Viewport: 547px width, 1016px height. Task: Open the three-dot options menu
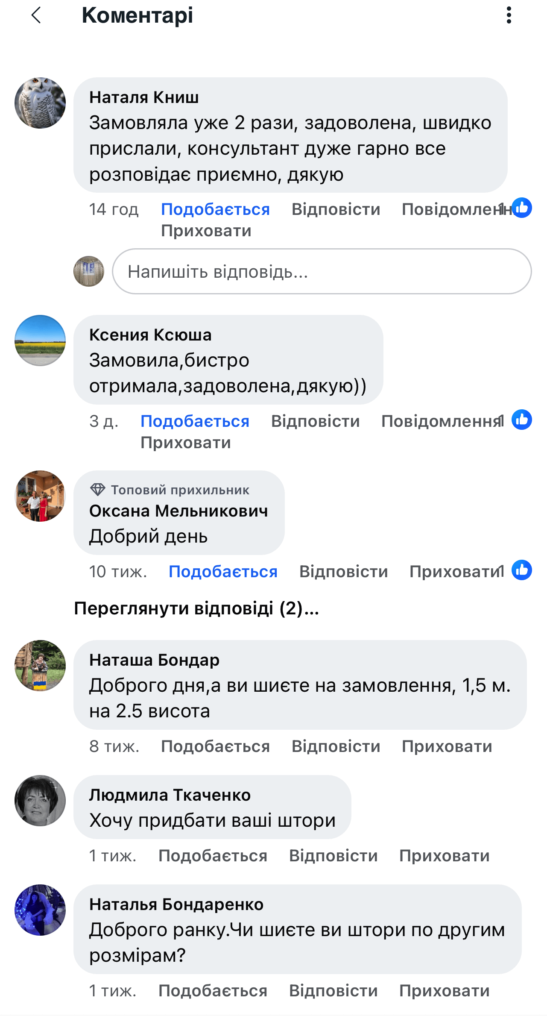tap(509, 15)
